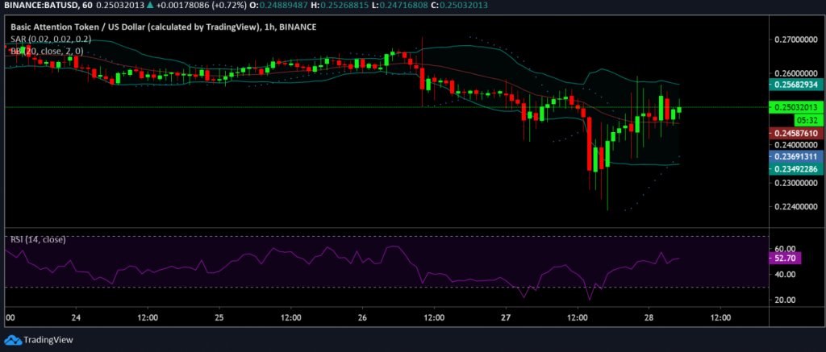Click the 0.23000000 price axis label
Viewport: 826px width, 352px height.
[795, 183]
